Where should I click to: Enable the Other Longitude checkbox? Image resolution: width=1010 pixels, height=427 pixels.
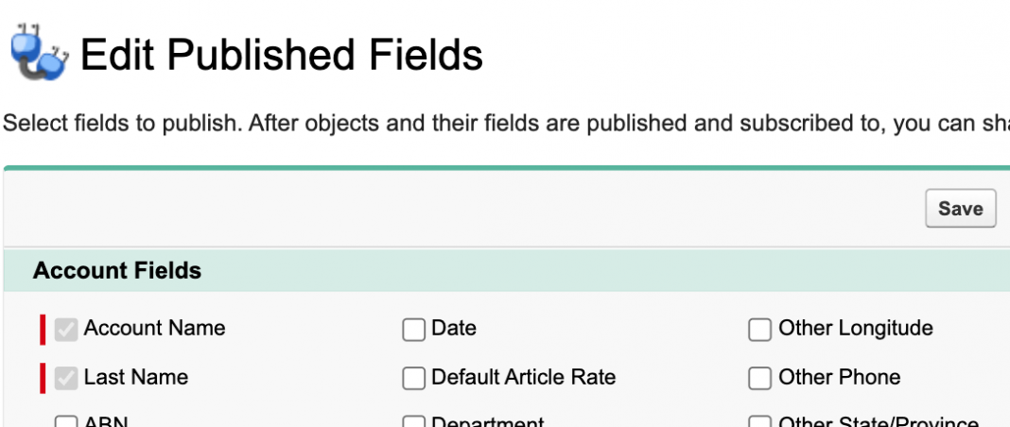pyautogui.click(x=760, y=330)
